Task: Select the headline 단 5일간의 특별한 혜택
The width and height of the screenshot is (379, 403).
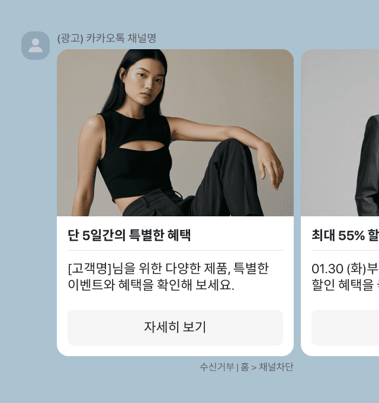Action: pyautogui.click(x=129, y=235)
